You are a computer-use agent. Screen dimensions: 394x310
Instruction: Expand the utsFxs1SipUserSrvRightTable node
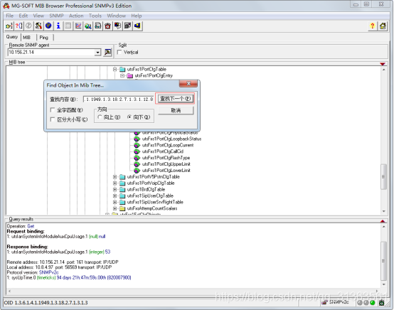click(x=115, y=202)
